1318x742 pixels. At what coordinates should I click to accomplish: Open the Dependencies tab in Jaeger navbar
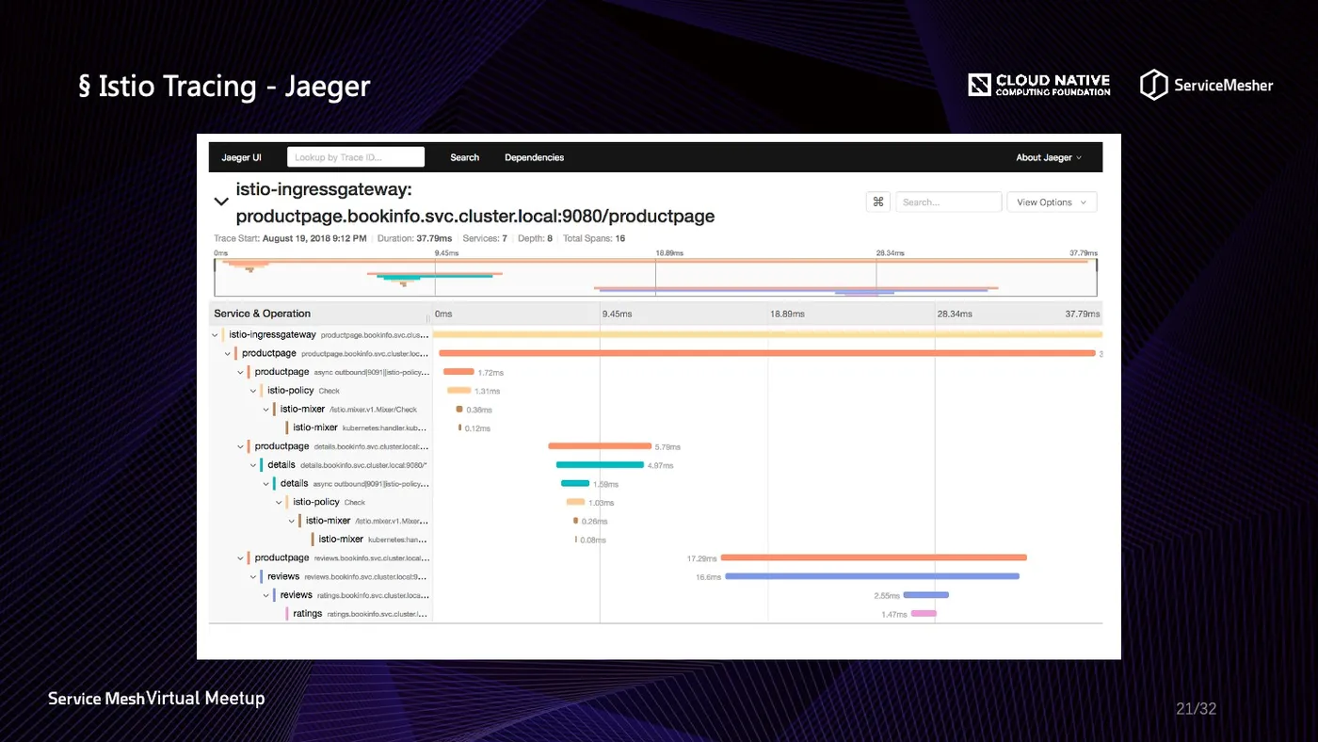(x=534, y=157)
